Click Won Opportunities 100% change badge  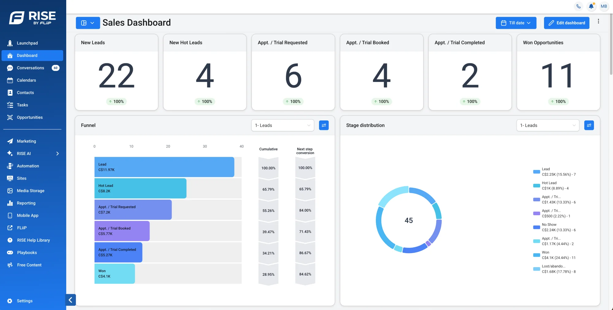click(x=558, y=101)
